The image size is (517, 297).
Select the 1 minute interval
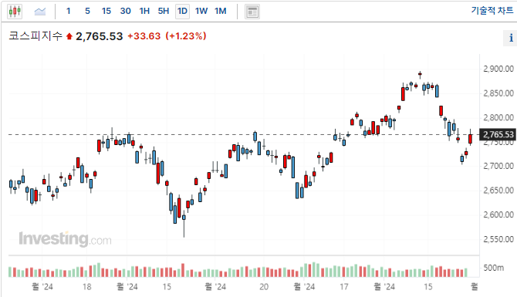click(x=68, y=12)
